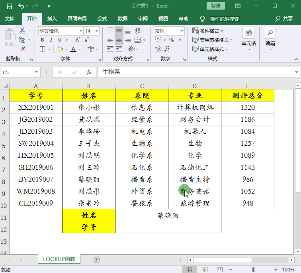Viewport: 301px width, 273px height.
Task: Open the 编辑 group button
Action: [x=270, y=40]
